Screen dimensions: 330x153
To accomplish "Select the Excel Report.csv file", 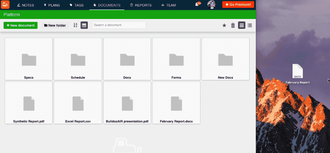I will pos(78,103).
